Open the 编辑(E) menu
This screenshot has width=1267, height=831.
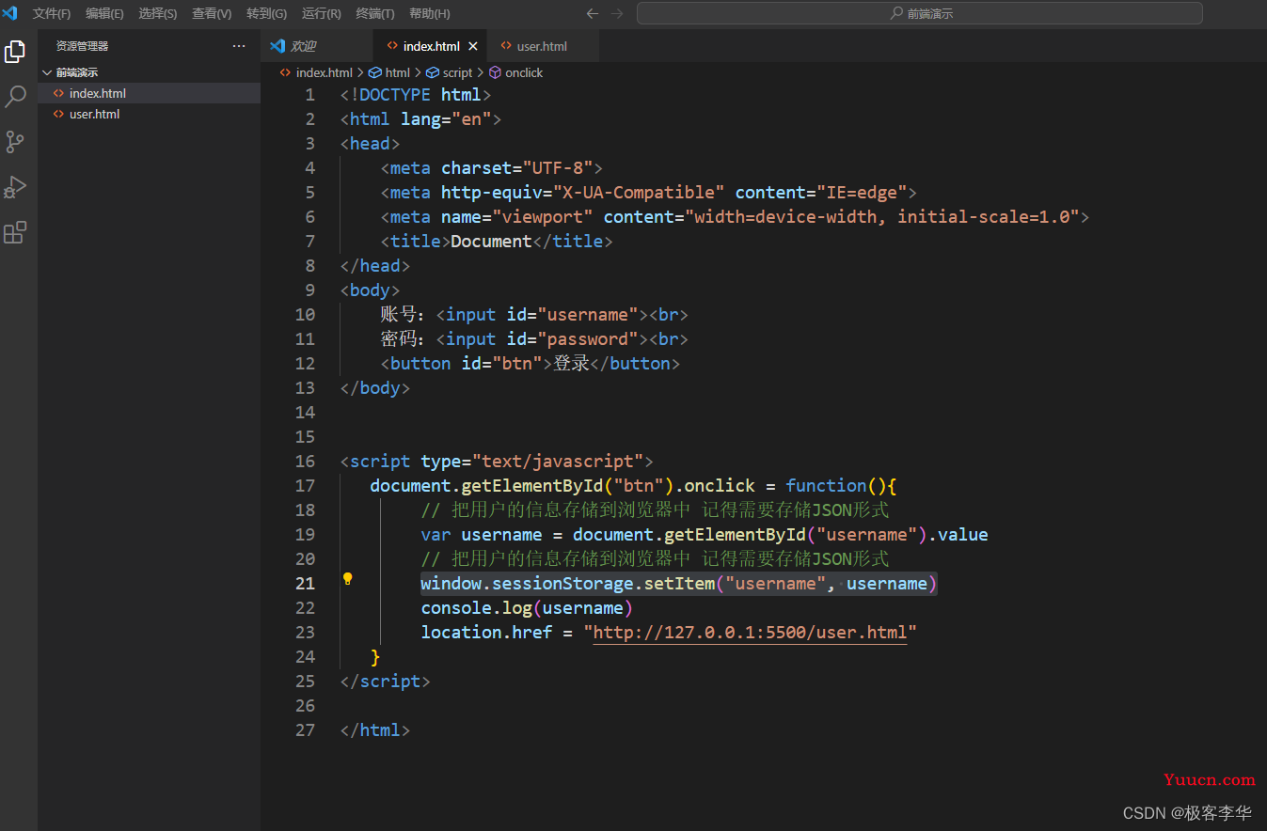104,13
